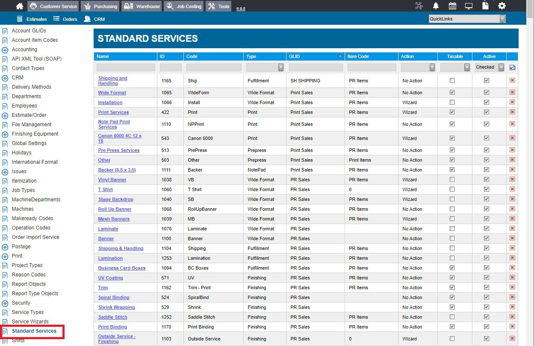Open the Spiral Binding service link
This screenshot has height=346, width=534.
coord(114,297)
